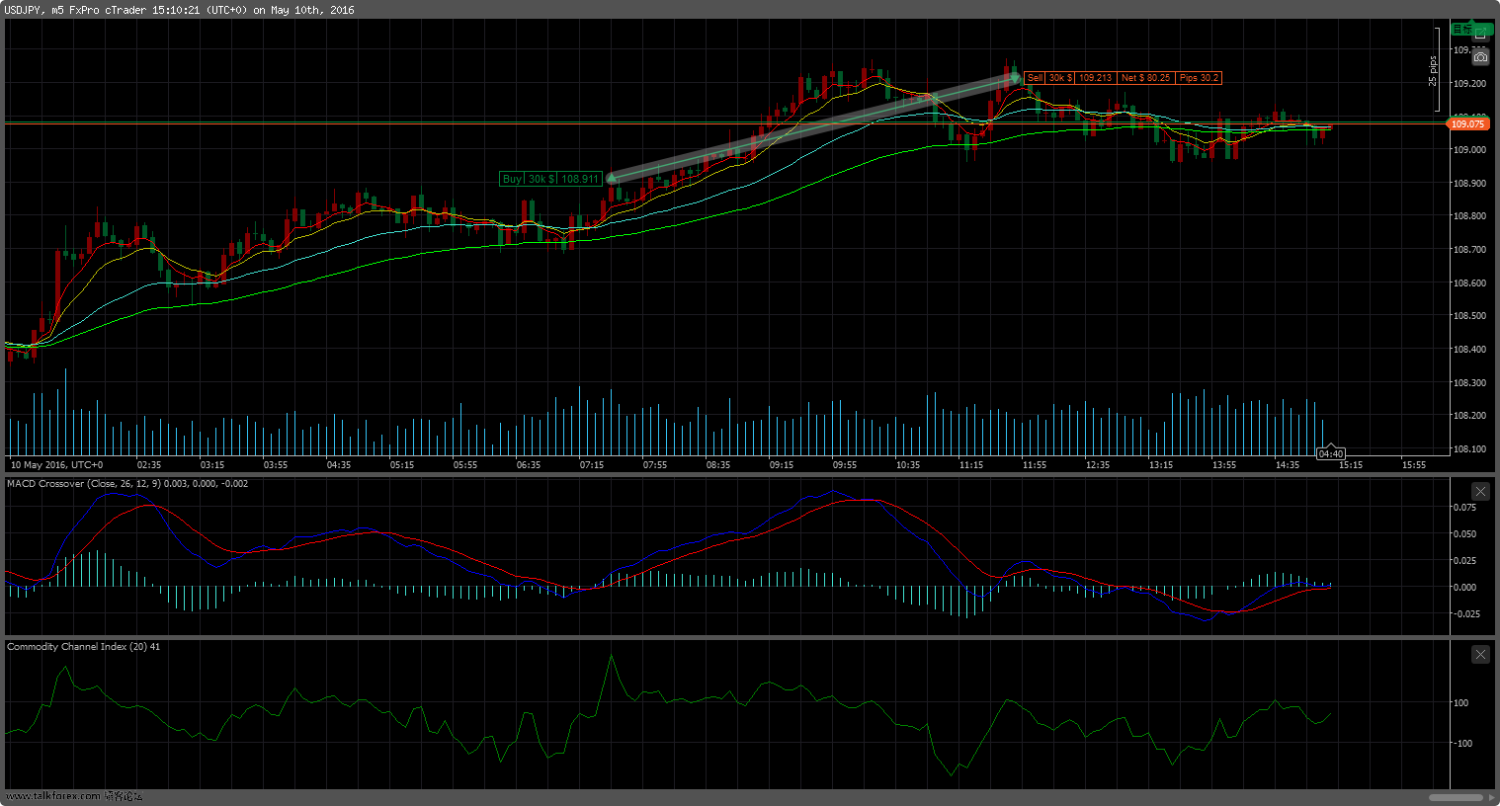Click the 0.075 MACD axis label
Screen dimensions: 1500x806
(1465, 508)
